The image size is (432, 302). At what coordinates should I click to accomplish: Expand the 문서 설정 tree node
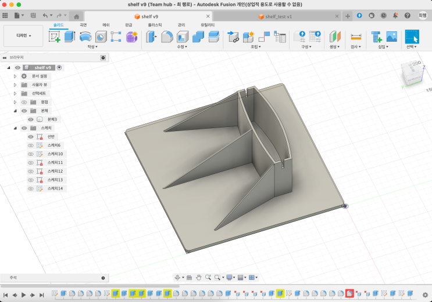point(15,76)
